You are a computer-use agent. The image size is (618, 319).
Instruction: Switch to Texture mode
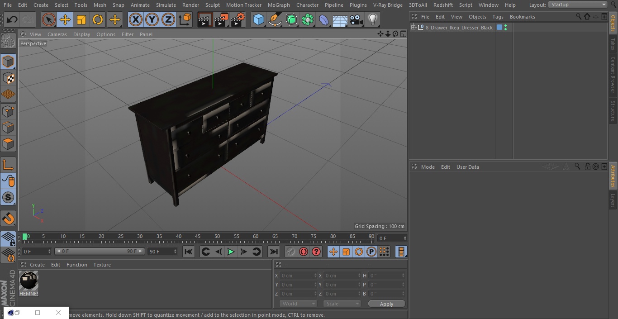click(8, 78)
